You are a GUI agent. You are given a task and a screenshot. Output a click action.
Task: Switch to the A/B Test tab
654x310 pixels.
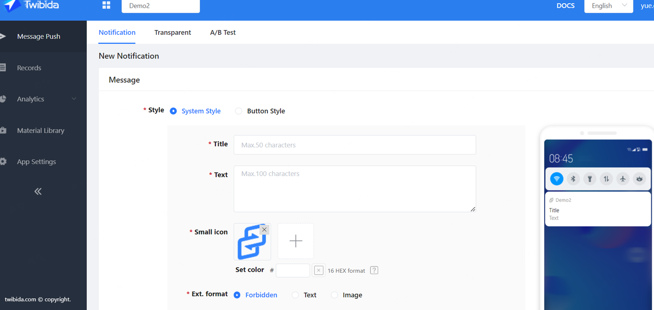(223, 32)
